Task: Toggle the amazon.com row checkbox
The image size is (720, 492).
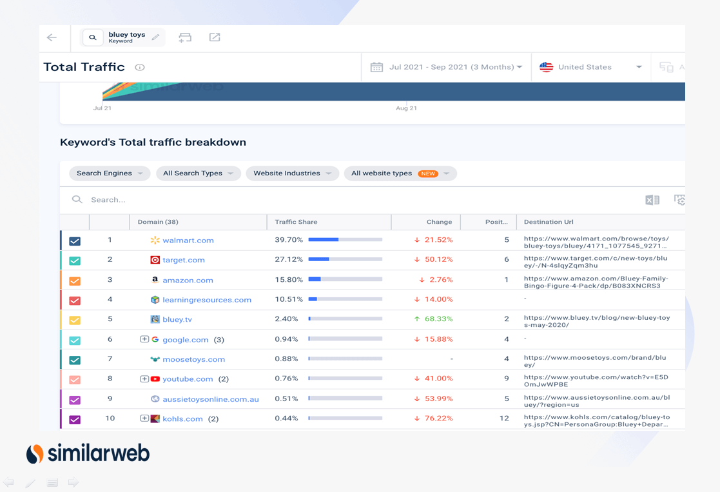Action: tap(75, 280)
